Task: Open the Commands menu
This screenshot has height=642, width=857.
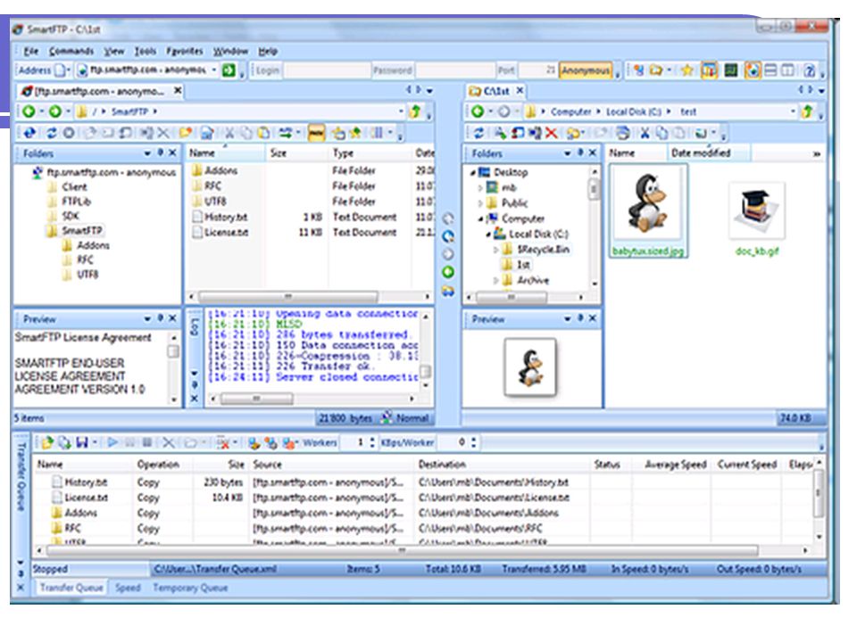Action: 71,52
